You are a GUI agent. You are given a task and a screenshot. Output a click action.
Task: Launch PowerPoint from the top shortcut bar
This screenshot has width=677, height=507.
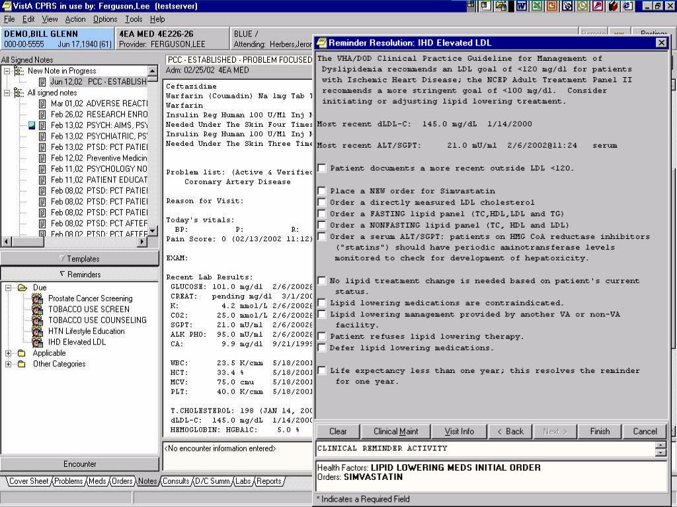[x=552, y=5]
